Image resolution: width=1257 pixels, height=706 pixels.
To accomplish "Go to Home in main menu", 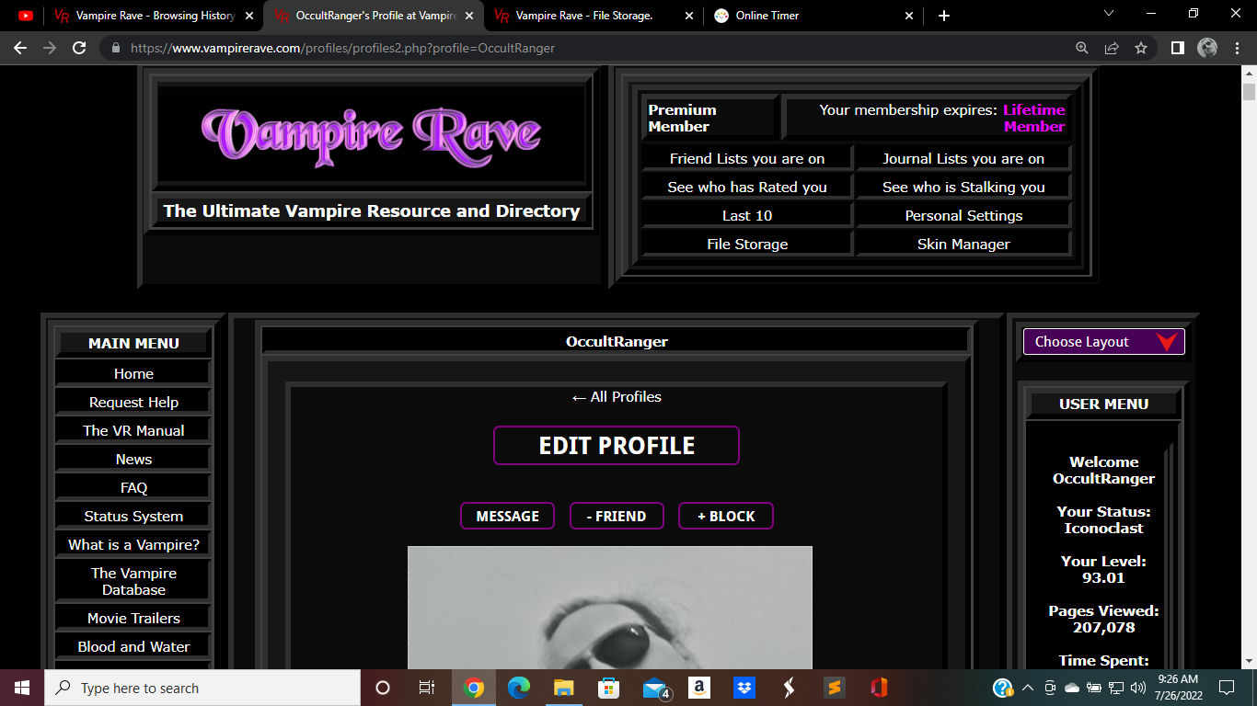I will [x=133, y=373].
